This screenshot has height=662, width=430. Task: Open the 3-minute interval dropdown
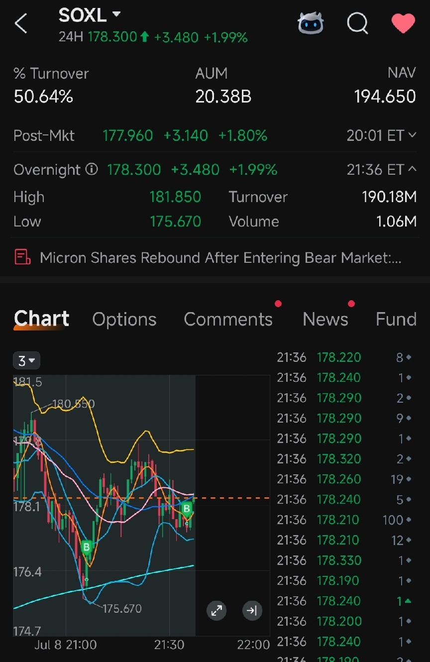pos(26,361)
